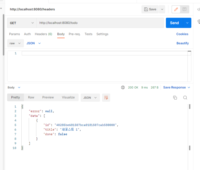Click the request URL field with localhost:8080/todo
200x170 pixels.
[x=100, y=23]
